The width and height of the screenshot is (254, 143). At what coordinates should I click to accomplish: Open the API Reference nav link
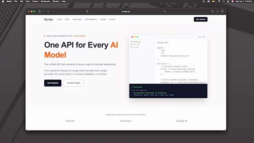[91, 20]
